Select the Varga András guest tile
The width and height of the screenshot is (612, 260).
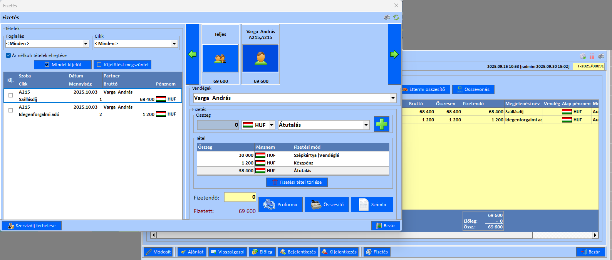(261, 58)
